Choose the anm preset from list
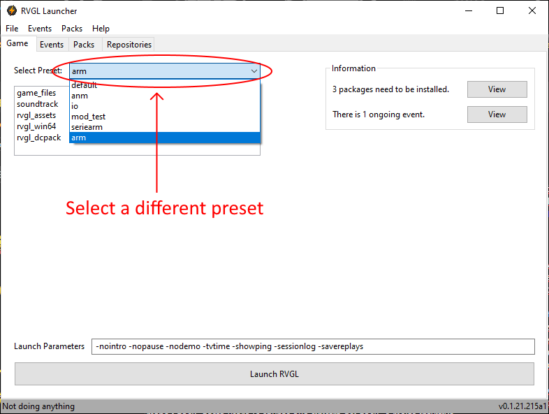 click(x=165, y=96)
